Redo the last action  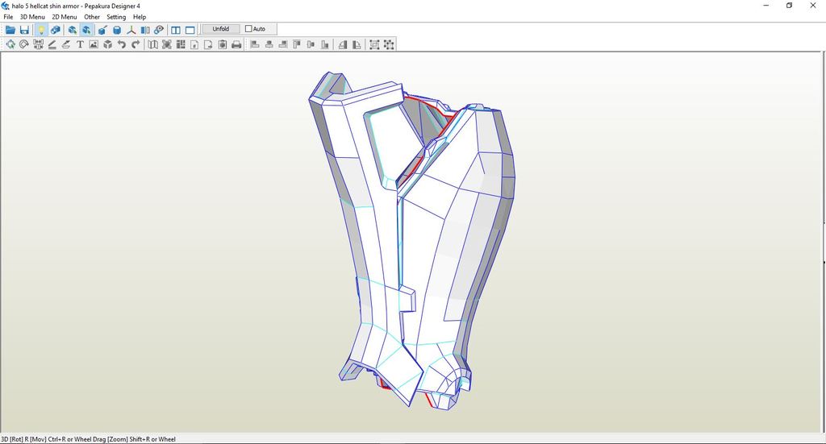(136, 44)
